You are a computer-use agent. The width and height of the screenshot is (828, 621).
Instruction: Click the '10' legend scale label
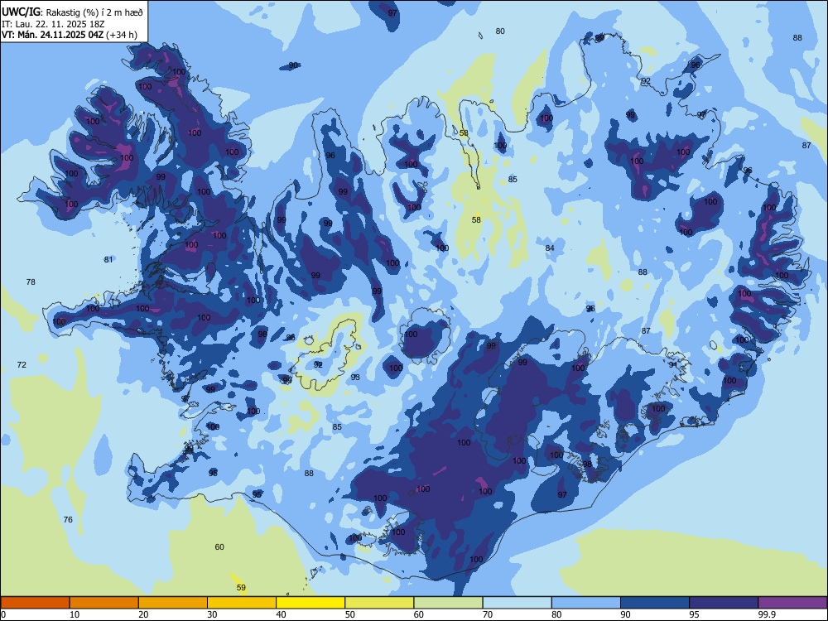coord(75,614)
